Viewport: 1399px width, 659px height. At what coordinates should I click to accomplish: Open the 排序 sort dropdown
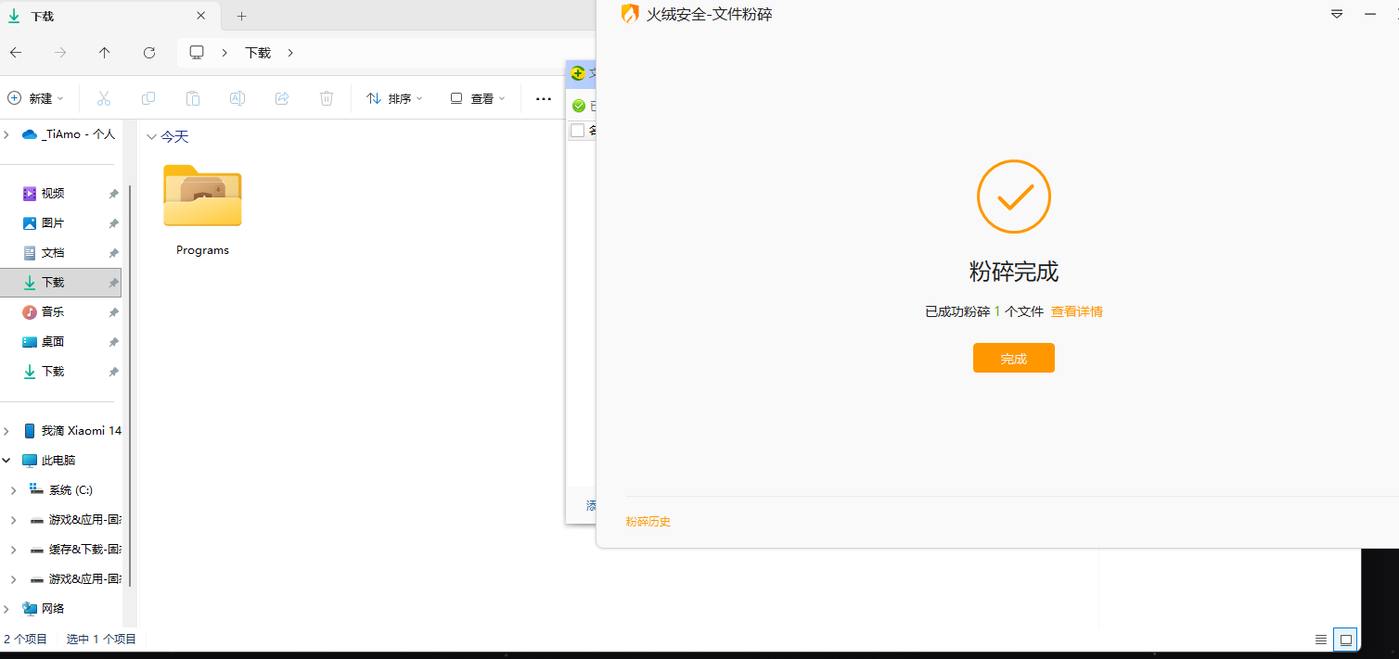[394, 98]
